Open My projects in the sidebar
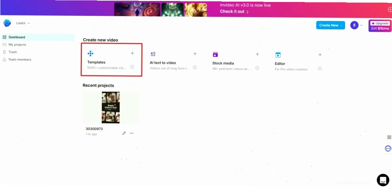 17,44
